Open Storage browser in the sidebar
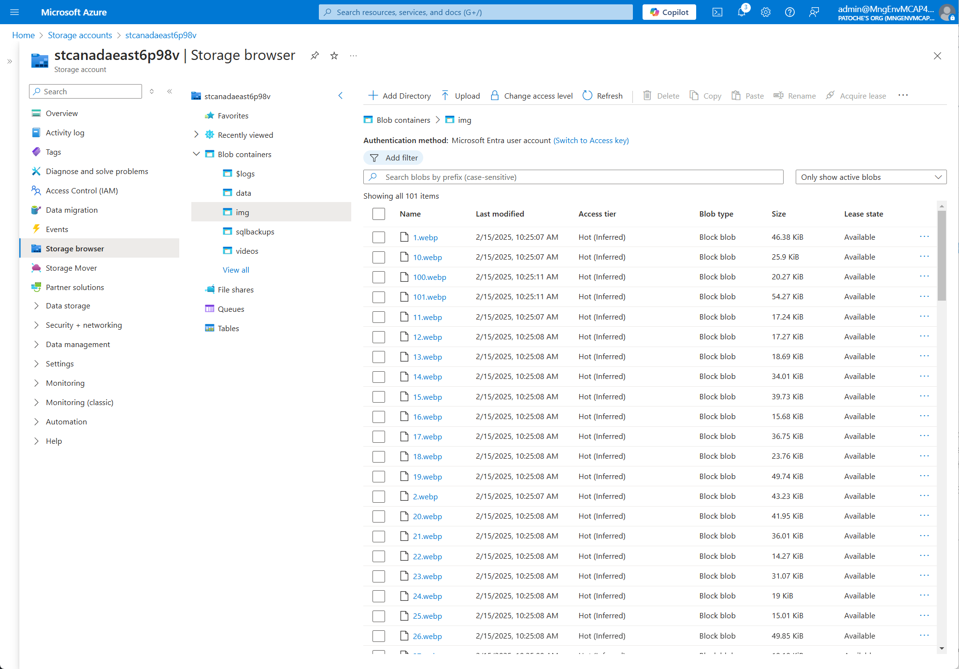The image size is (959, 669). click(75, 248)
